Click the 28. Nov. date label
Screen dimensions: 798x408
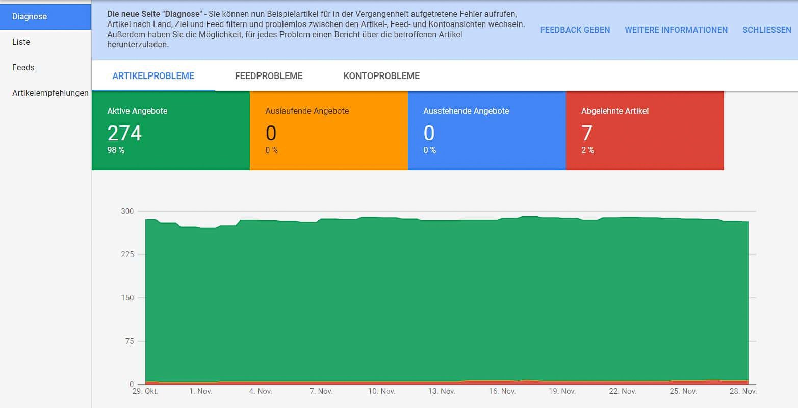tap(742, 392)
